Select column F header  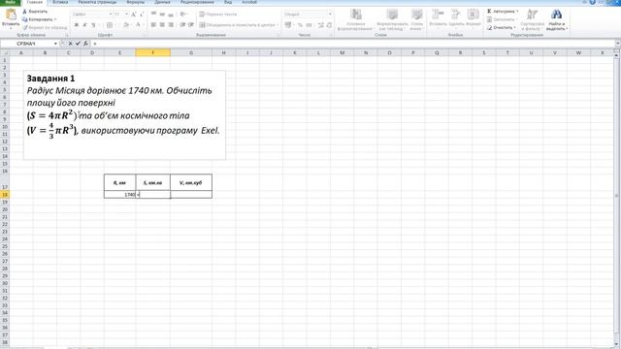pos(153,52)
